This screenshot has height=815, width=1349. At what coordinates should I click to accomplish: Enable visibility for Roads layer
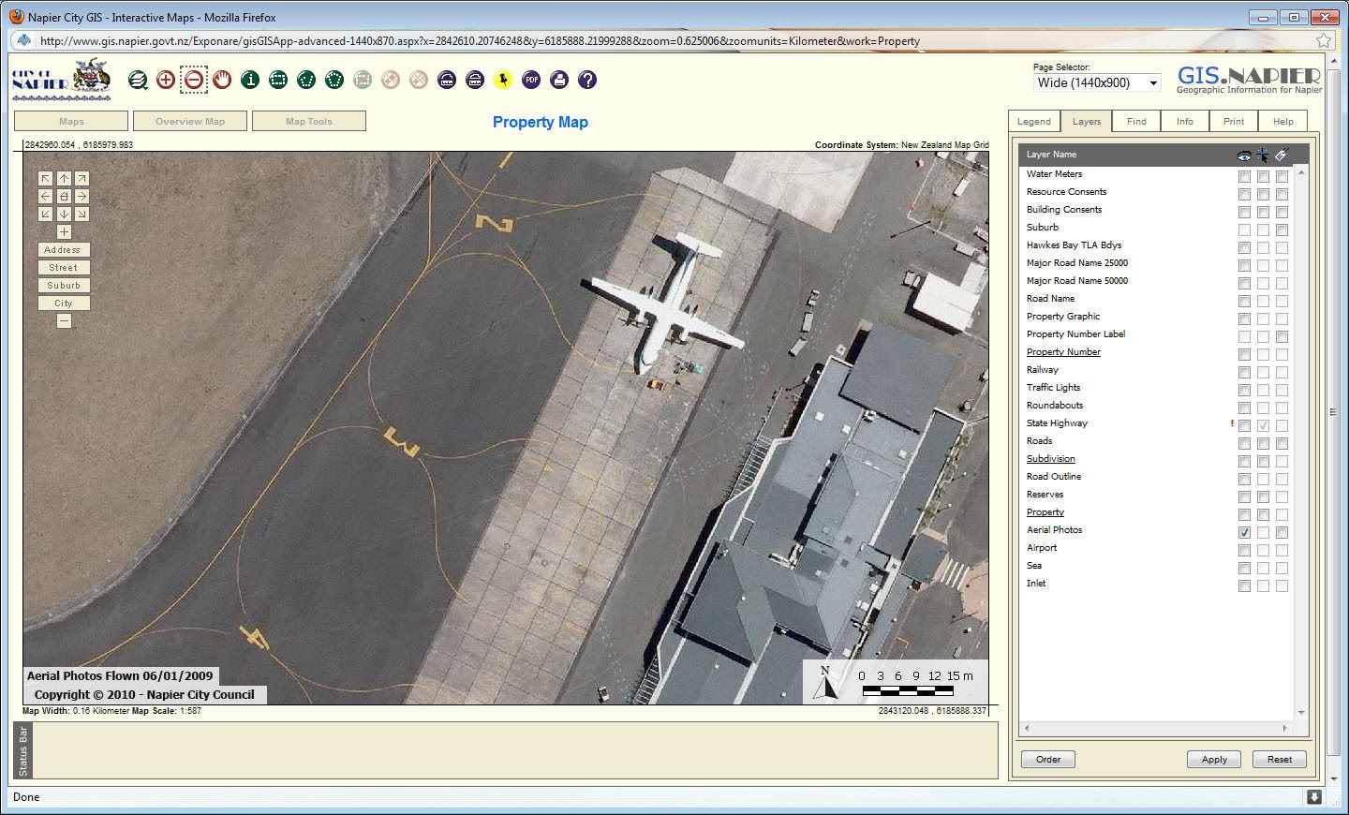pyautogui.click(x=1244, y=443)
